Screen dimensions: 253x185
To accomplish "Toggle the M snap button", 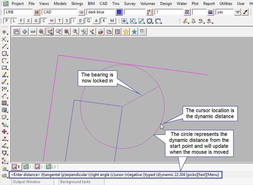I will [112, 21].
